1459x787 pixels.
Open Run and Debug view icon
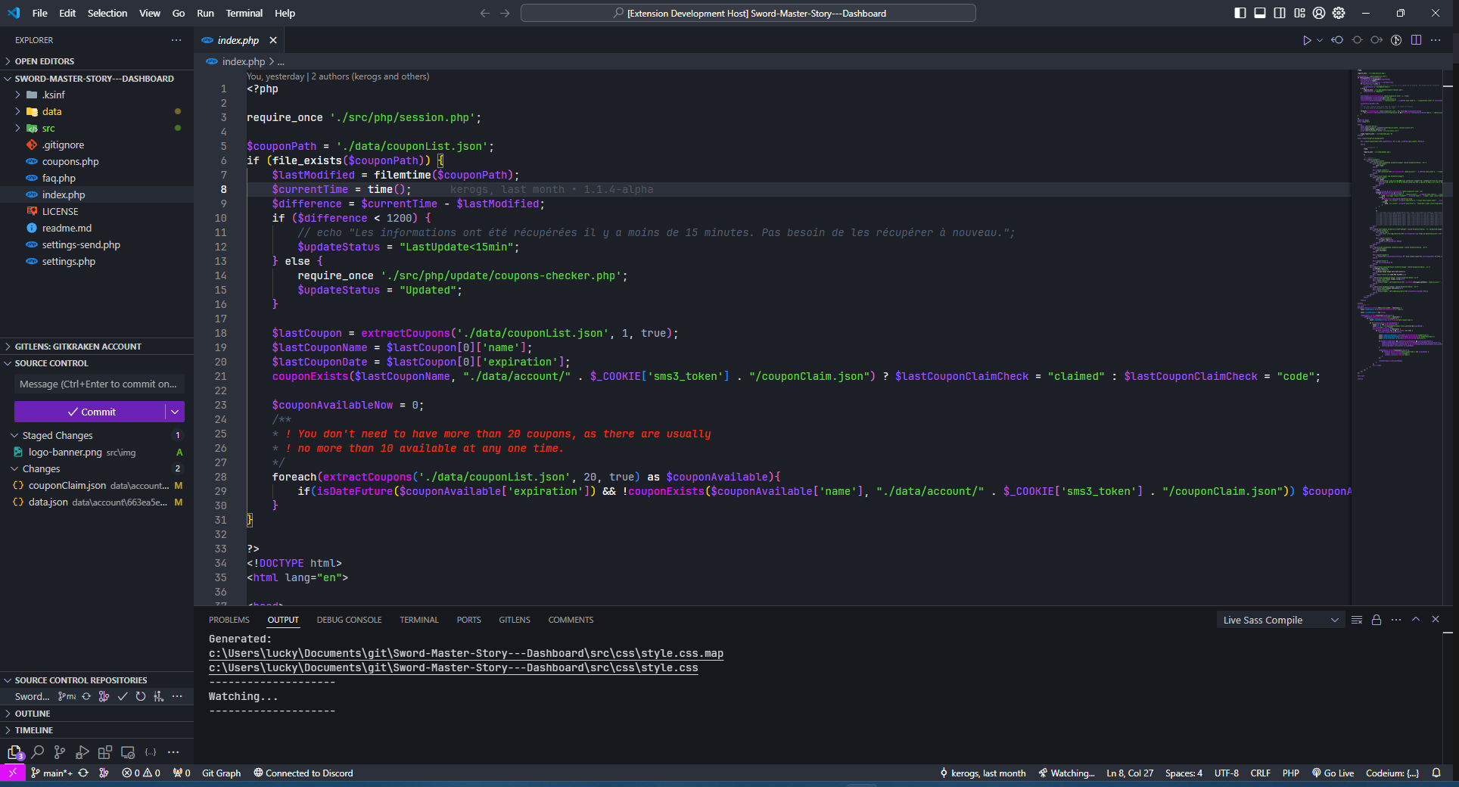pos(82,752)
